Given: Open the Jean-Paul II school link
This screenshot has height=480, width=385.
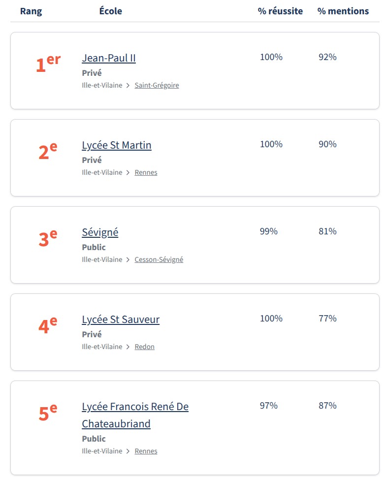Looking at the screenshot, I should (109, 58).
